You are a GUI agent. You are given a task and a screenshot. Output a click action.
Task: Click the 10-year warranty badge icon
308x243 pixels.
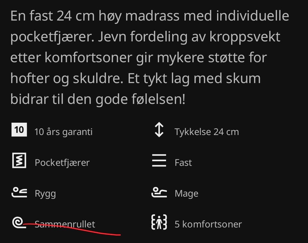click(19, 130)
